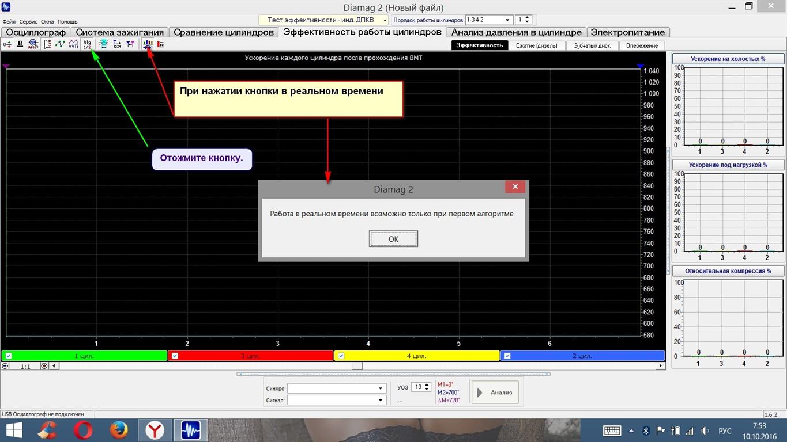Select the Эффективность sub-tab
The image size is (787, 442).
point(479,45)
